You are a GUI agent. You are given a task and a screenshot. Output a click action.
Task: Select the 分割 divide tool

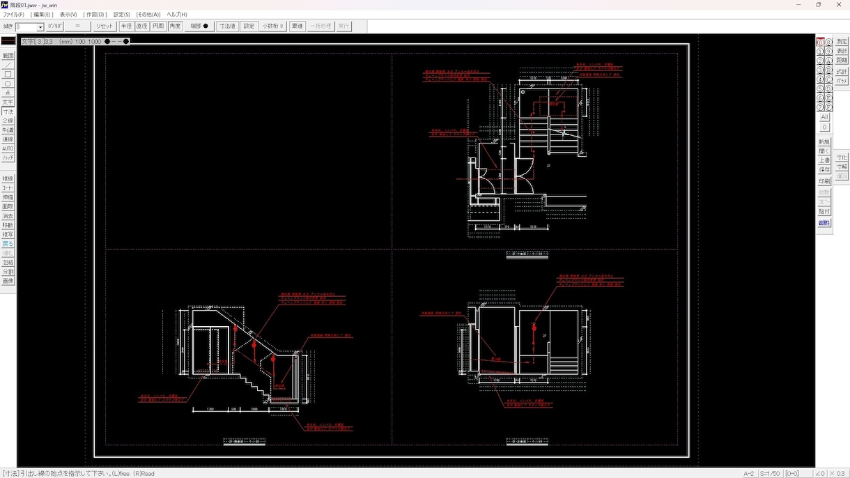pyautogui.click(x=8, y=272)
